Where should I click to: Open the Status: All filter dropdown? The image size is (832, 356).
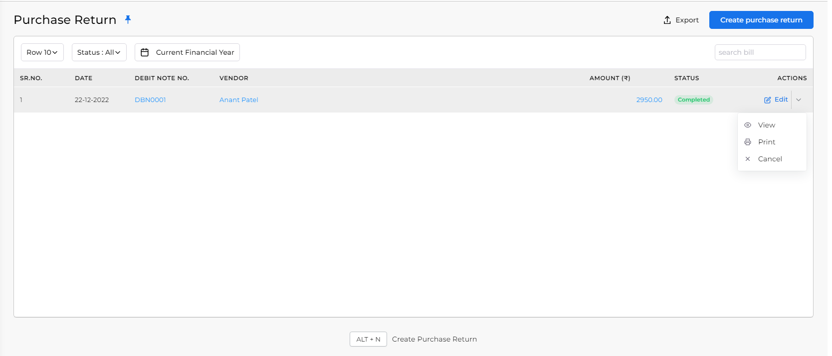[99, 52]
